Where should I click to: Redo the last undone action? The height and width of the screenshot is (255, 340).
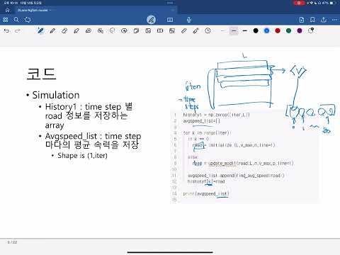(18, 30)
